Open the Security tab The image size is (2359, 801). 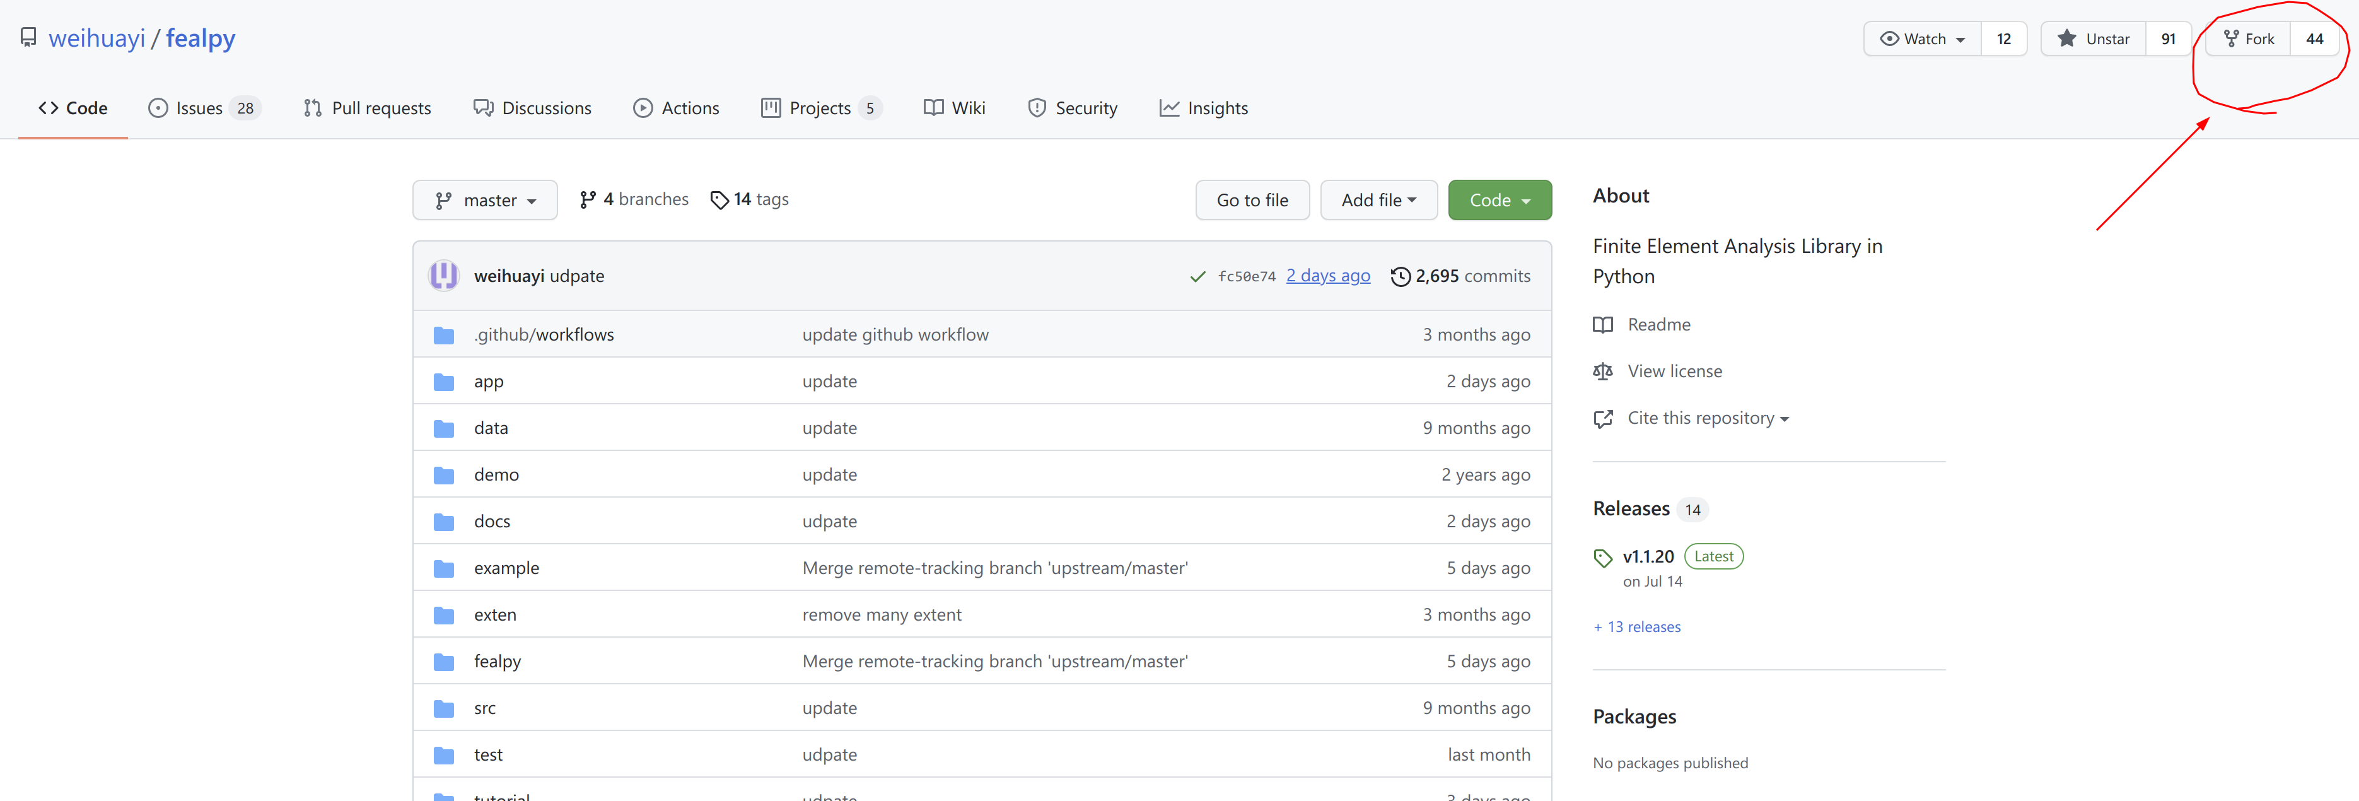1073,108
